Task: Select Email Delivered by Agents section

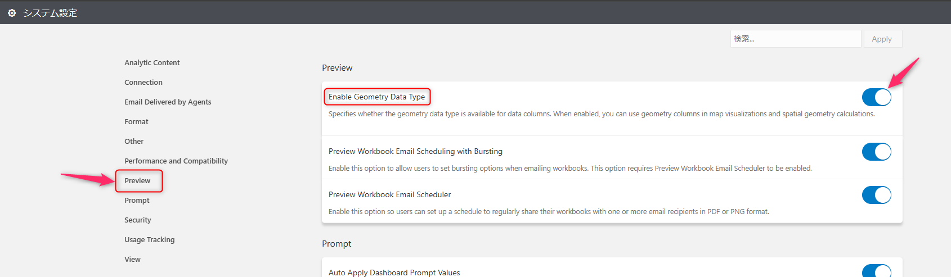Action: click(168, 102)
